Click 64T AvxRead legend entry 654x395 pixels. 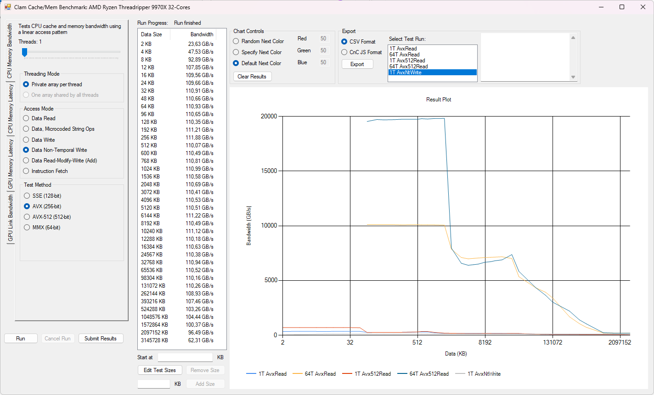pyautogui.click(x=314, y=374)
